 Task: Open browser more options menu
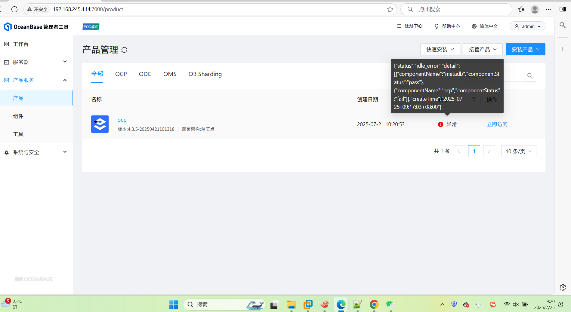548,9
